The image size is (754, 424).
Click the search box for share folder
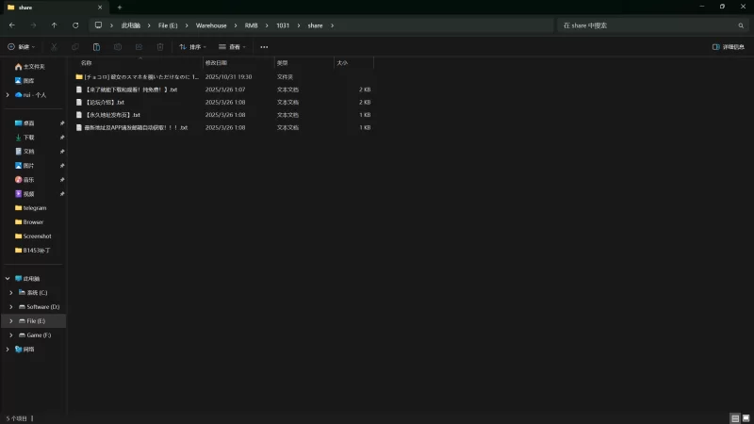point(641,25)
